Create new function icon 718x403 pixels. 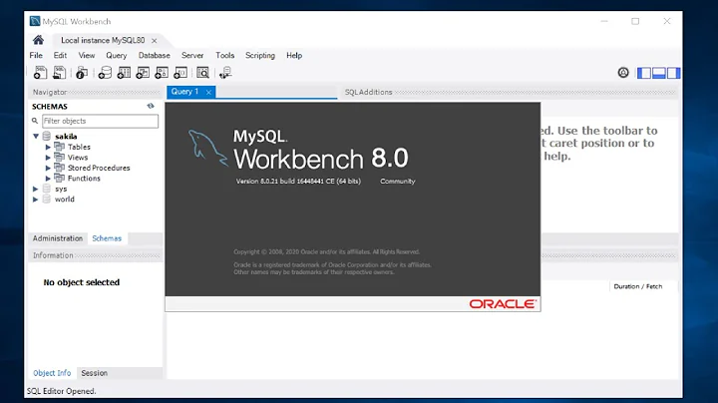click(x=180, y=73)
